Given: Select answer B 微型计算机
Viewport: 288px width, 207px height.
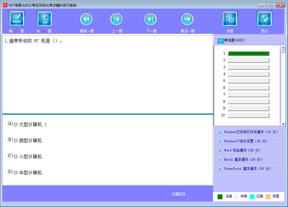Looking at the screenshot, I should [x=16, y=141].
